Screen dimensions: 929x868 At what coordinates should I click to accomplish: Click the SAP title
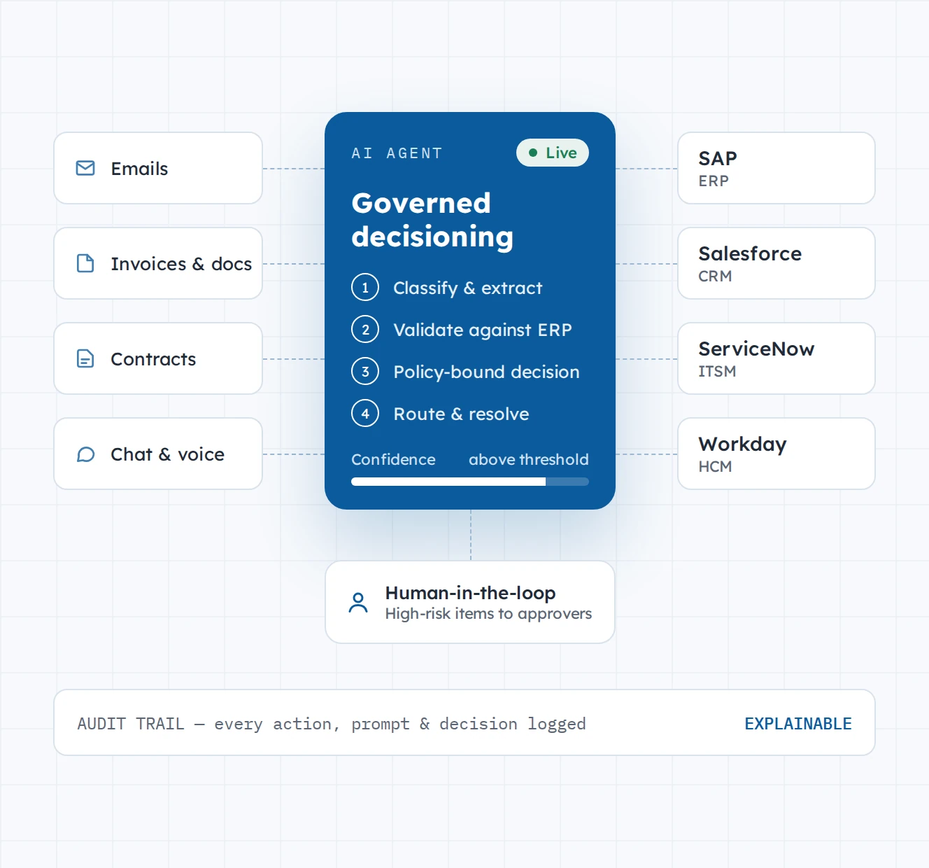(718, 158)
